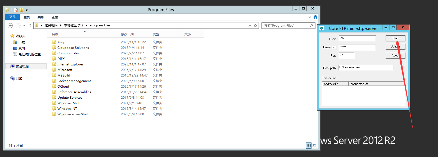
Task: Click the 7-Zip folder icon
Action: coord(54,42)
